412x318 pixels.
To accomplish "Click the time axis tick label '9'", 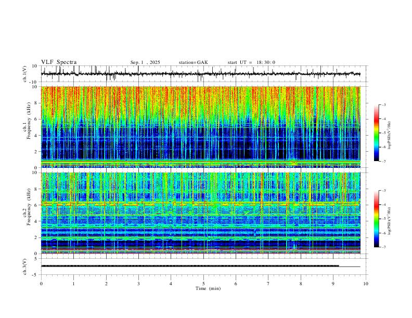I will (333, 284).
